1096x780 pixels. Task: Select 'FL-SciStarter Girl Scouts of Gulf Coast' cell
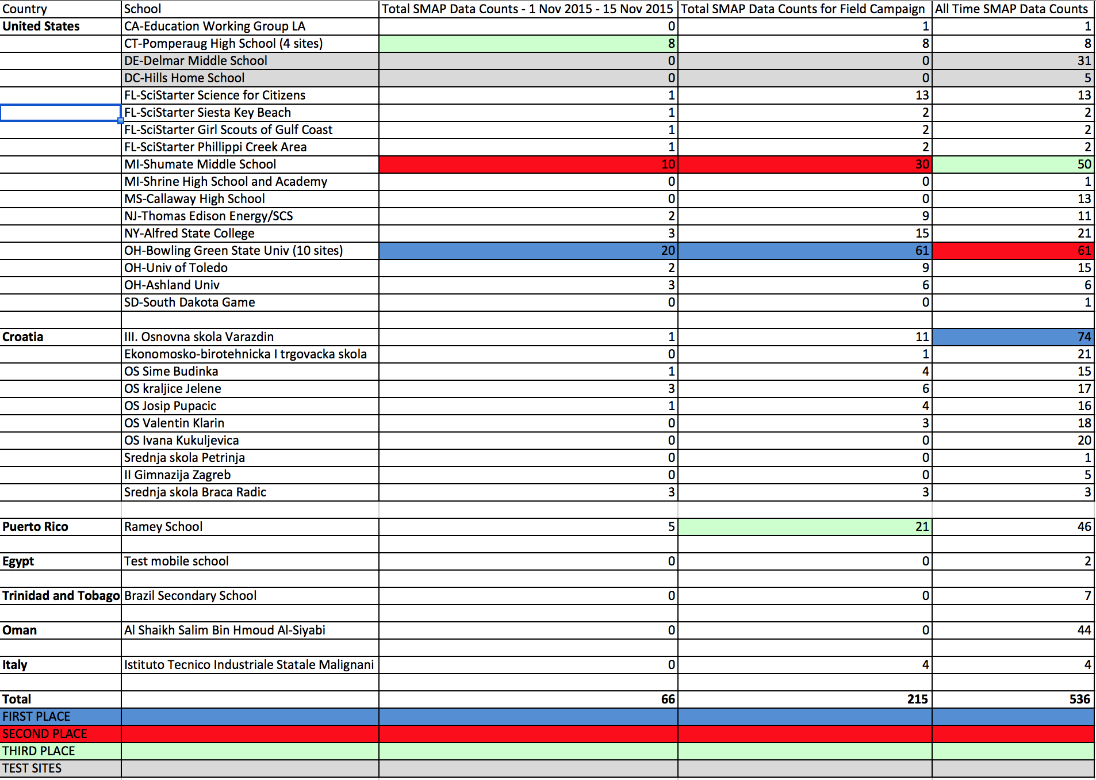pos(250,130)
